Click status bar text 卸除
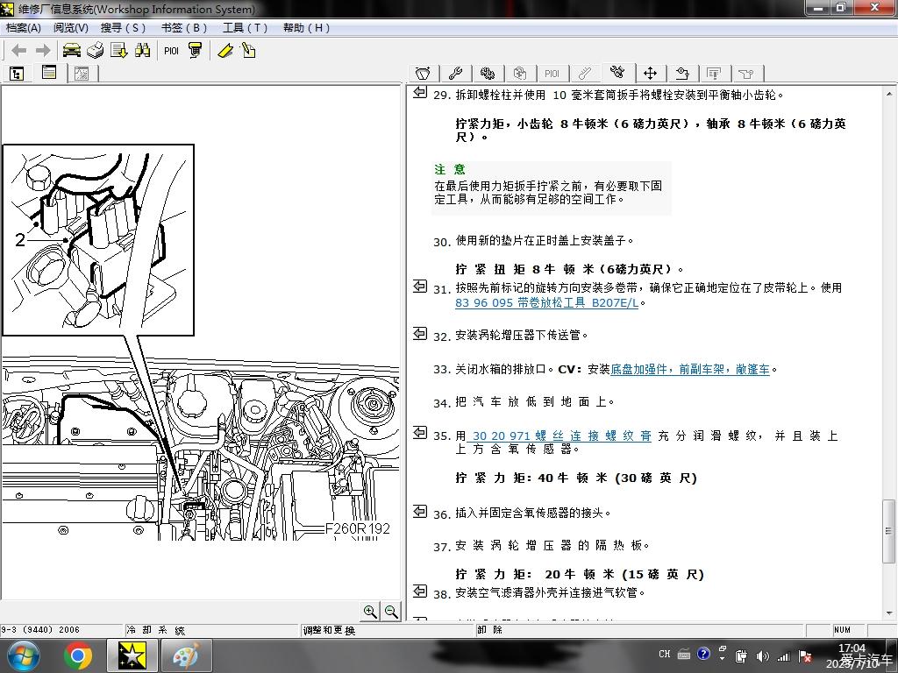Viewport: 898px width, 673px height. (x=490, y=629)
